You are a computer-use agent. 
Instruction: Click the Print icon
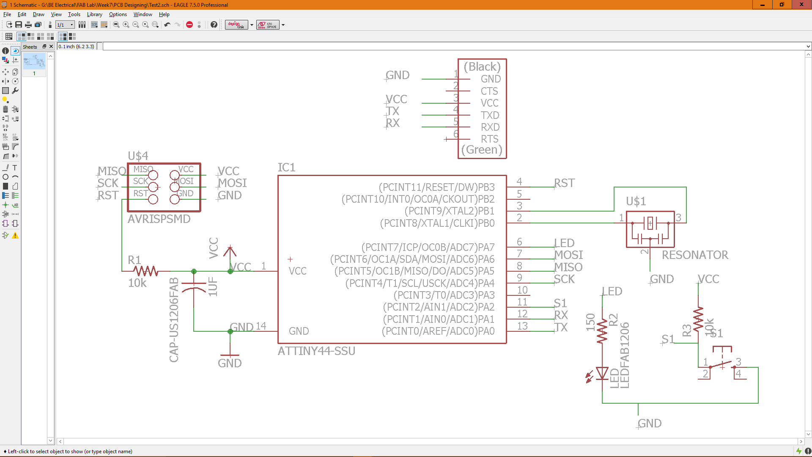click(28, 25)
